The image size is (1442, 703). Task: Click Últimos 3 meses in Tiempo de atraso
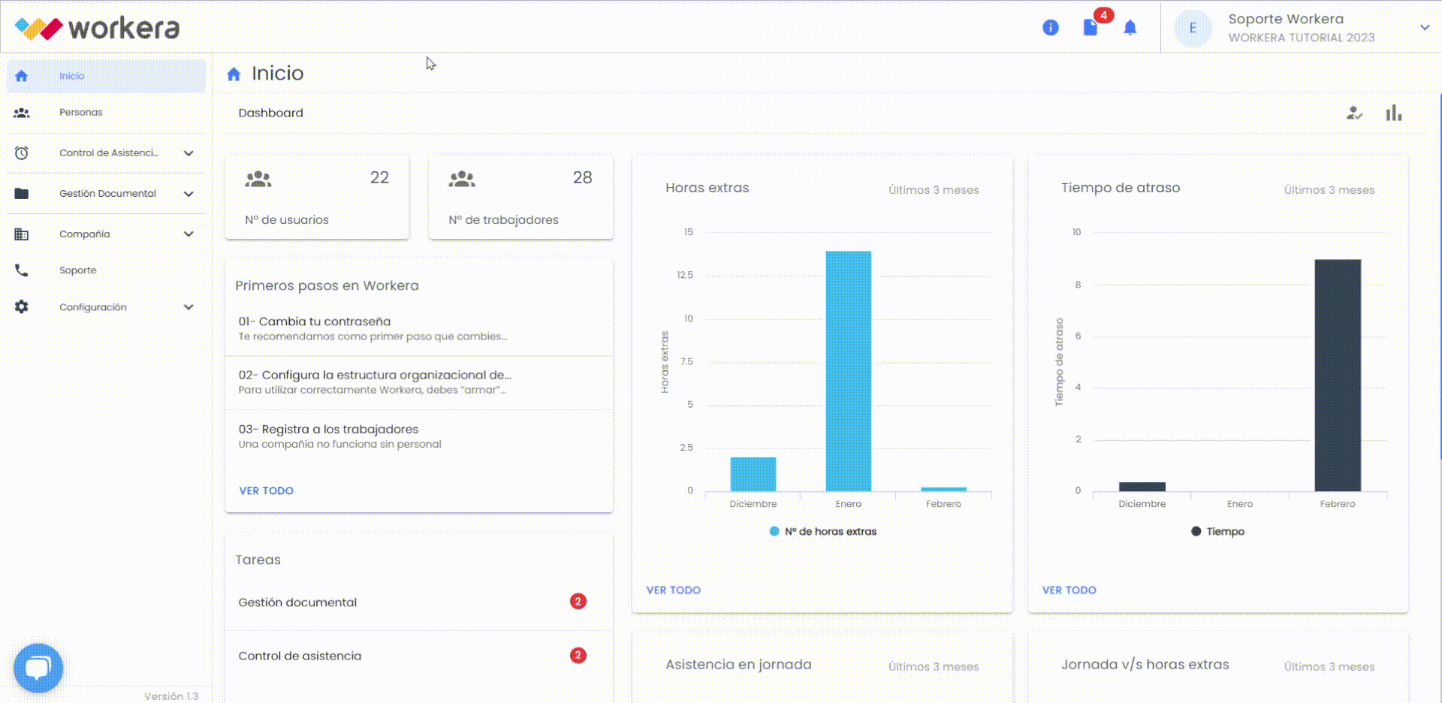tap(1329, 190)
